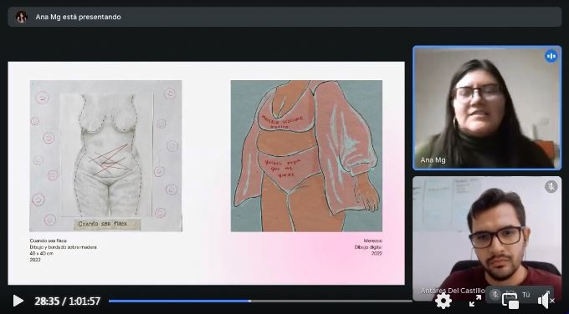Viewport: 569px width, 314px height.
Task: Click the Merezco digital drawing image
Action: pos(306,155)
